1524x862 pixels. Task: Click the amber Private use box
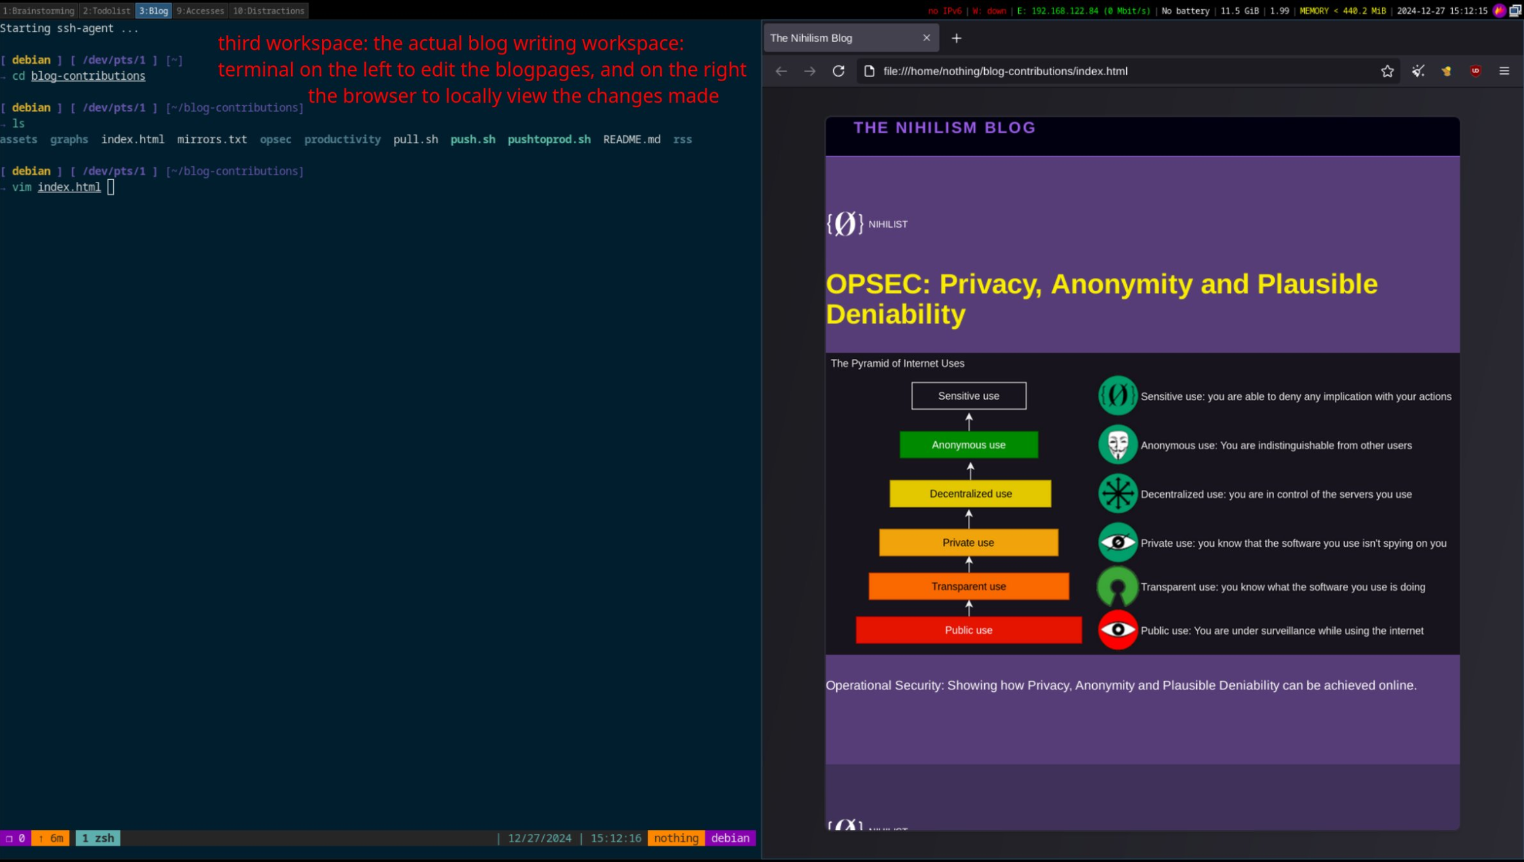968,542
